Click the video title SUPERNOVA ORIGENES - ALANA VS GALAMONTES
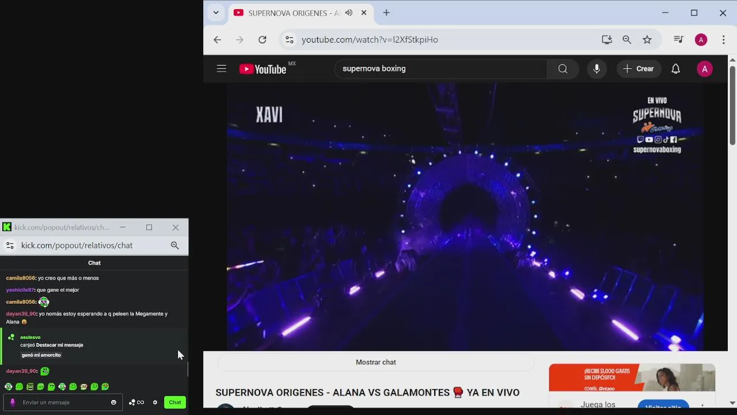The image size is (737, 415). click(367, 393)
